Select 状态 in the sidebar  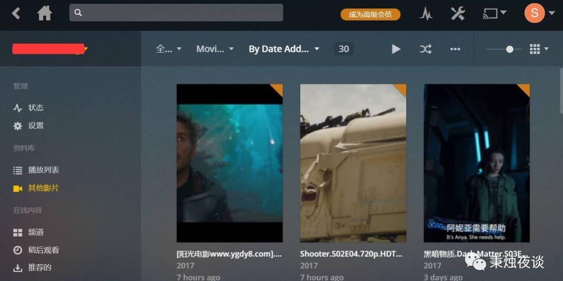click(x=36, y=108)
